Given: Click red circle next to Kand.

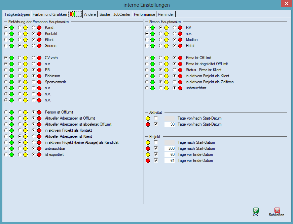Looking at the screenshot, I should coord(39,28).
